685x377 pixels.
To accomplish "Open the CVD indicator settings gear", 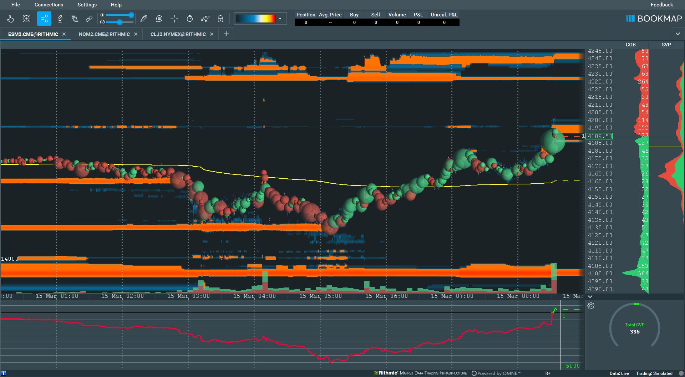I will pyautogui.click(x=591, y=306).
